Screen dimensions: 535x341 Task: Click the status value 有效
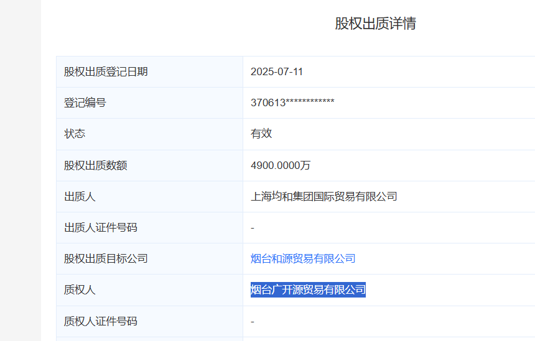(x=261, y=134)
